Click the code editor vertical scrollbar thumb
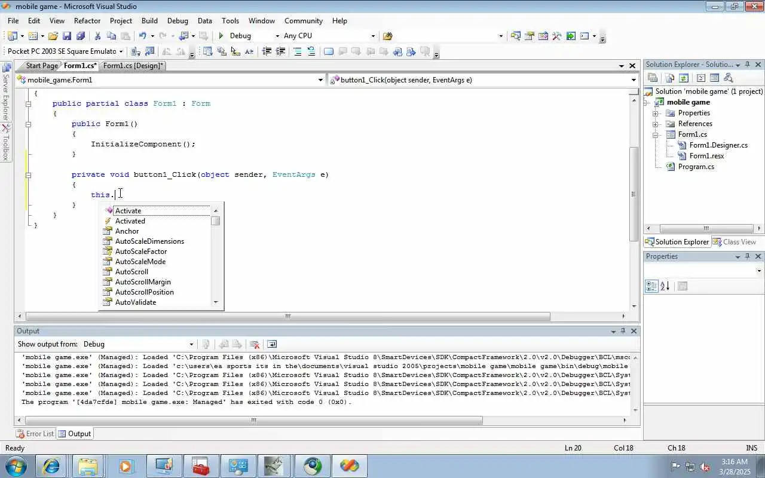This screenshot has width=765, height=478. (634, 194)
